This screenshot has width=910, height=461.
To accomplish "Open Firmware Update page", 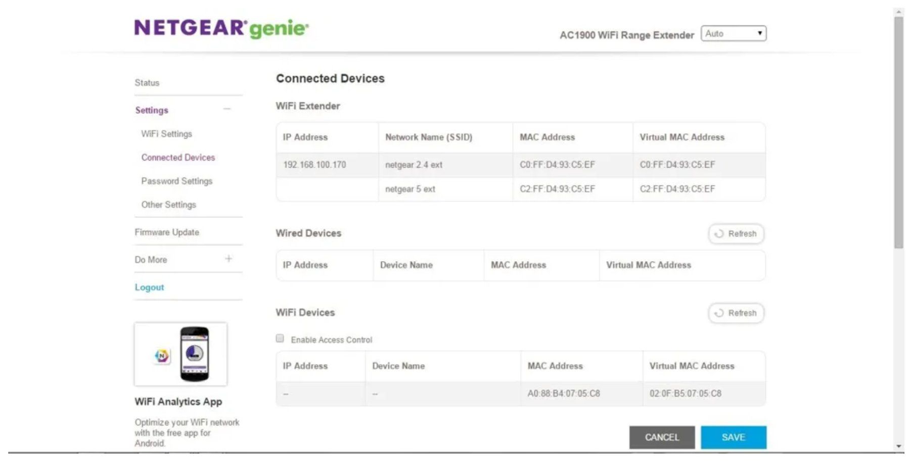I will tap(167, 232).
